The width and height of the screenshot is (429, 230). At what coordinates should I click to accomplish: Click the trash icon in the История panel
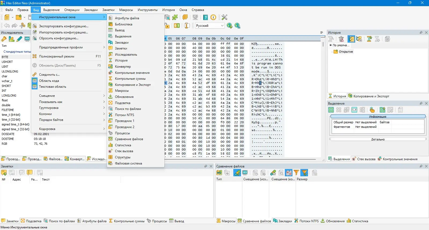[341, 39]
